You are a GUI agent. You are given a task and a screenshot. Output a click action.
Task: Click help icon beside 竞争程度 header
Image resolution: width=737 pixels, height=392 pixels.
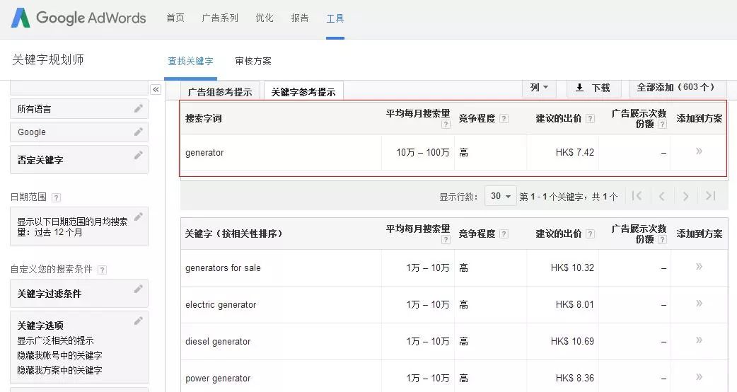504,119
